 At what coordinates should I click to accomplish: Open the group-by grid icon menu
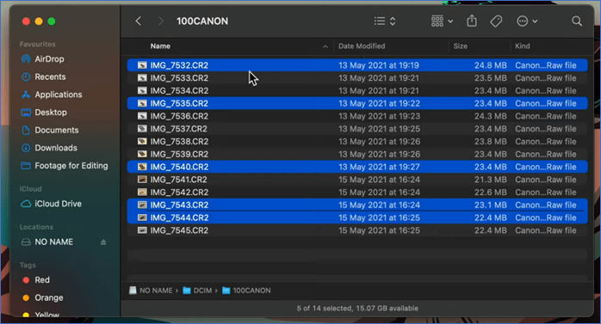[x=442, y=21]
